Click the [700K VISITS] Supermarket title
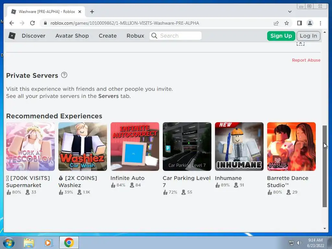This screenshot has width=332, height=249. [28, 182]
